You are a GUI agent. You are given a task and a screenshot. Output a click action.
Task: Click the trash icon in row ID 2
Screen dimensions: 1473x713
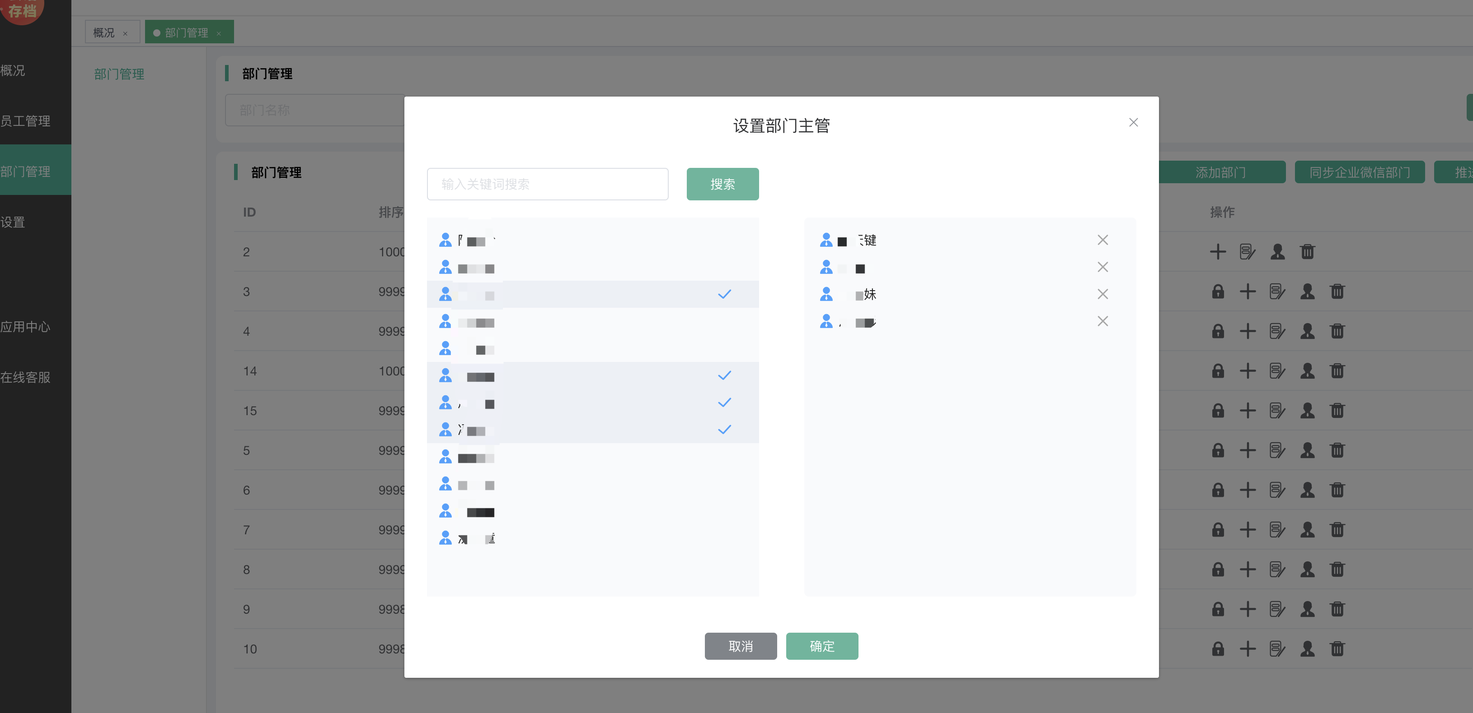[x=1307, y=252]
